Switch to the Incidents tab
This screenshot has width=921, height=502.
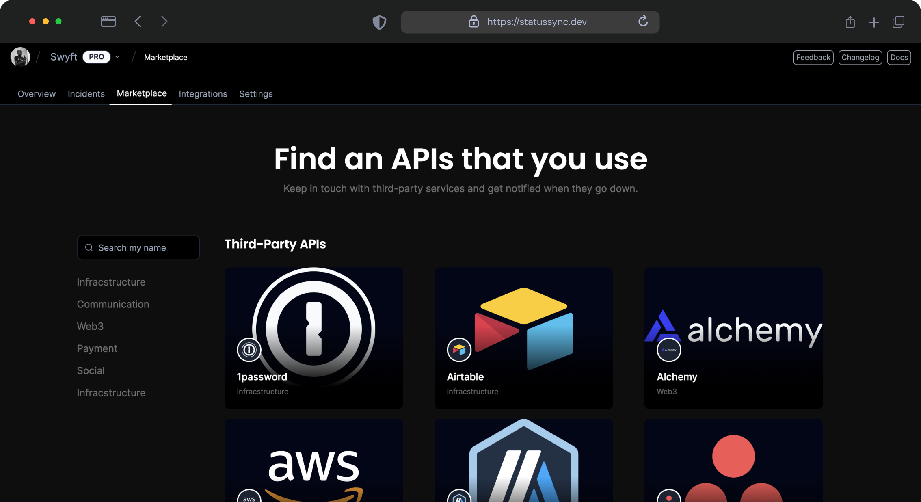click(86, 94)
